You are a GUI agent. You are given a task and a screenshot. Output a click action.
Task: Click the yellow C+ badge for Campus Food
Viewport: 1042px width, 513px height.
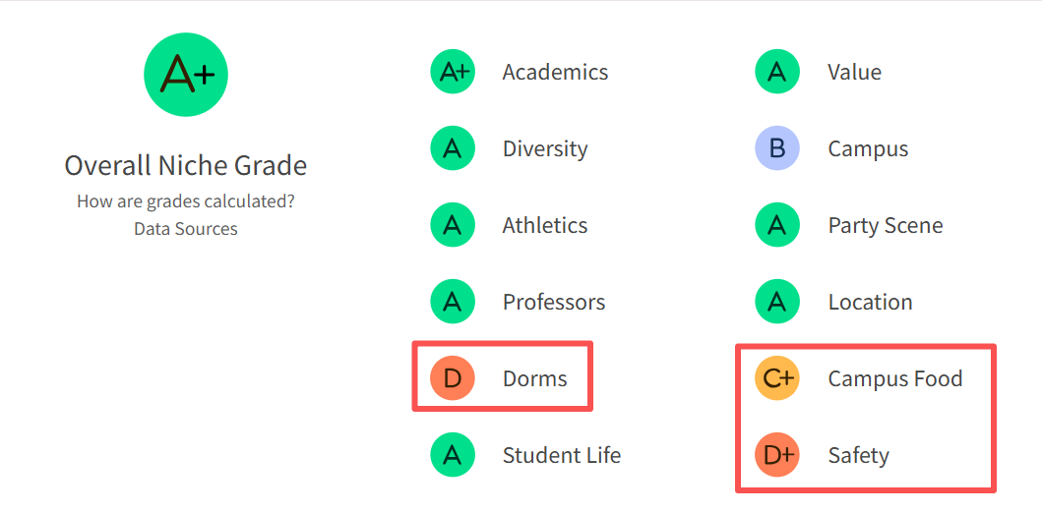coord(777,378)
